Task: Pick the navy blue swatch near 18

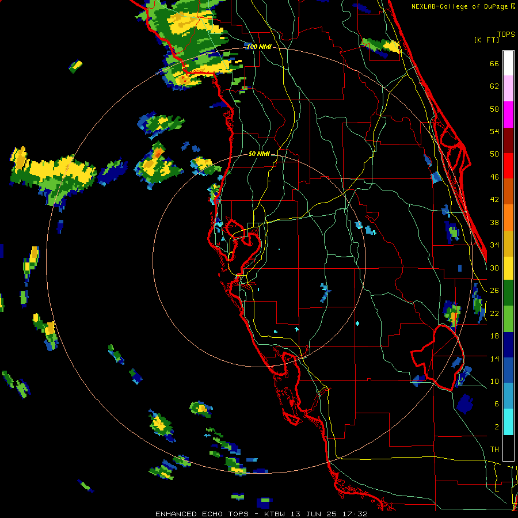Action: tap(508, 345)
